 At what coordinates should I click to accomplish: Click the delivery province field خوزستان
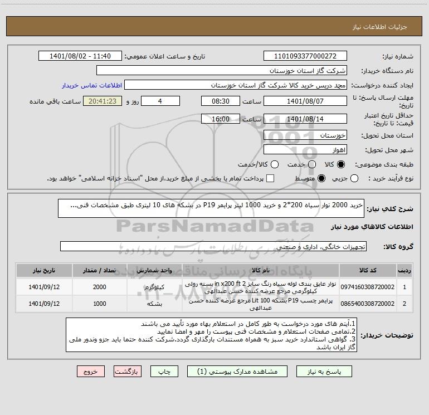pyautogui.click(x=305, y=135)
